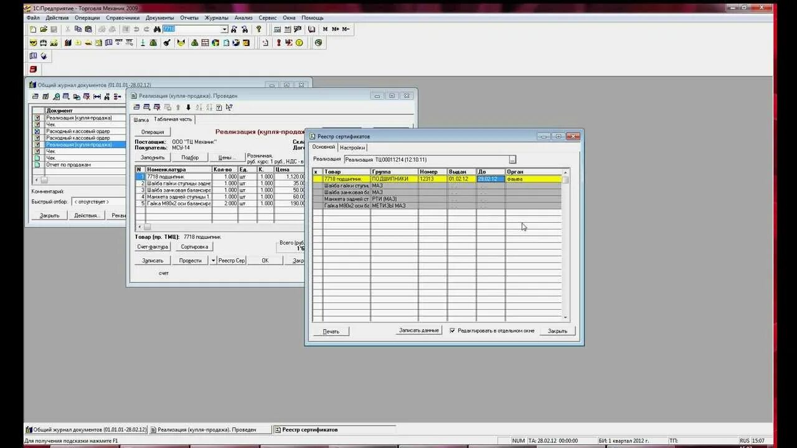The height and width of the screenshot is (448, 797).
Task: Click Закрыть button in Реестр сертификатов
Action: (x=557, y=331)
